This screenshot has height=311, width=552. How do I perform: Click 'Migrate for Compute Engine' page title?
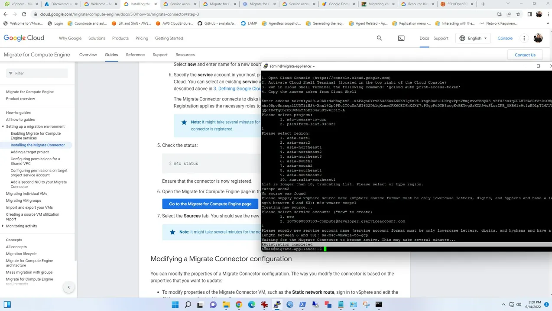click(x=37, y=55)
